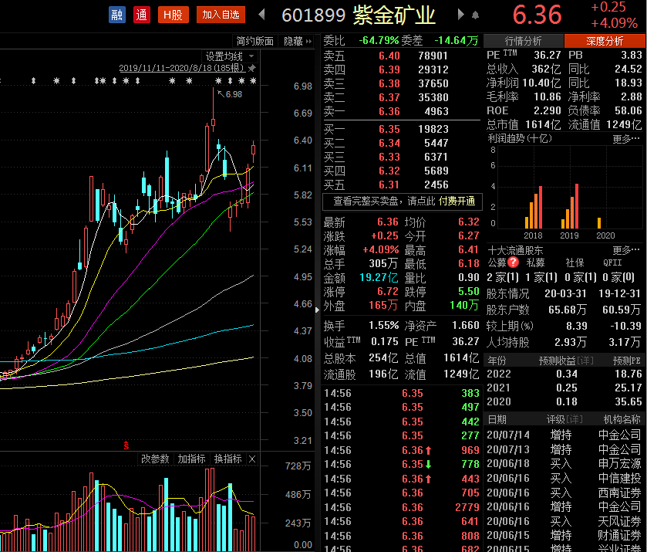Click the 涨停 6.72 value
Viewport: 647px width, 552px height.
click(387, 291)
